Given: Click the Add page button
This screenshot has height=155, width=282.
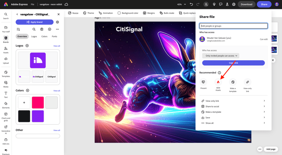Looking at the screenshot, I should (x=271, y=149).
